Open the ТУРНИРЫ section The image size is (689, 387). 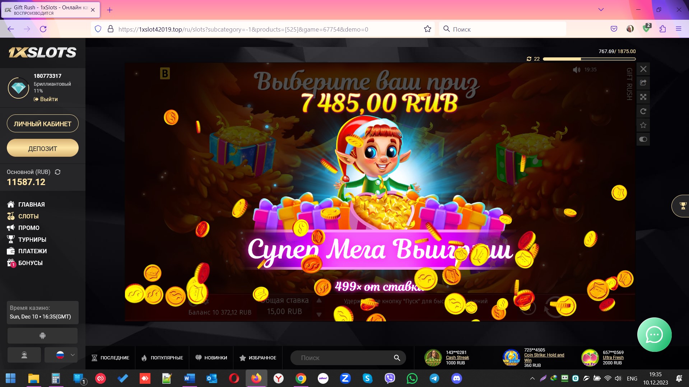(27, 240)
